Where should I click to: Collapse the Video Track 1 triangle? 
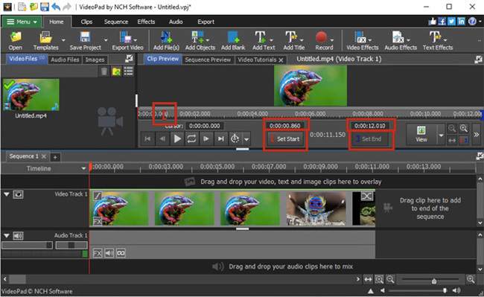[x=7, y=194]
